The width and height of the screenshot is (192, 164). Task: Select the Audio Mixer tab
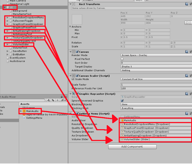7,97
